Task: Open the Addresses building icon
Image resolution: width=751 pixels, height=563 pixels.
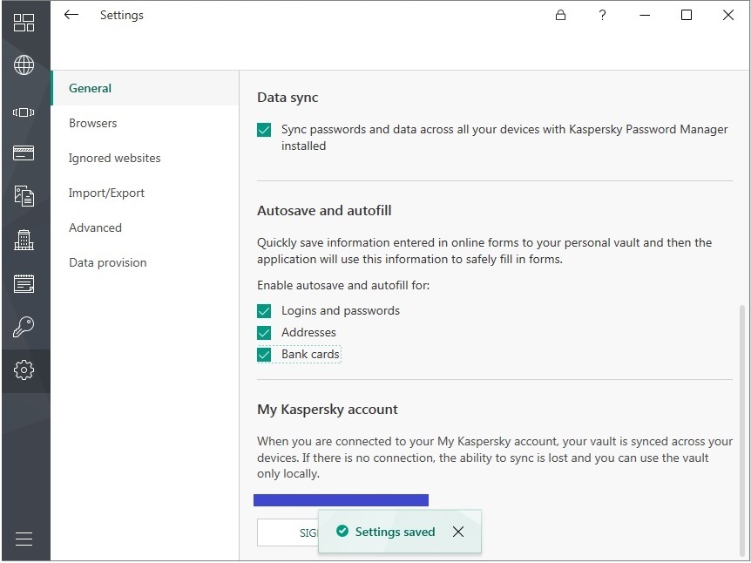Action: click(x=24, y=240)
